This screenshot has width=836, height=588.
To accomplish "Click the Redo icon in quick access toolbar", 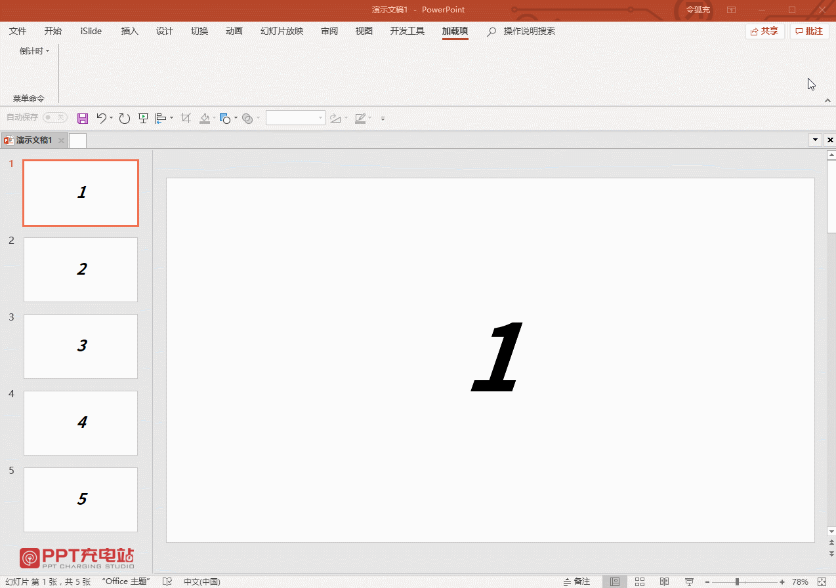I will click(124, 119).
